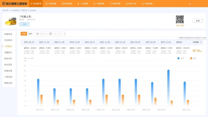Click the utilization rate help icon
The height and width of the screenshot is (117, 208).
pyautogui.click(x=201, y=42)
